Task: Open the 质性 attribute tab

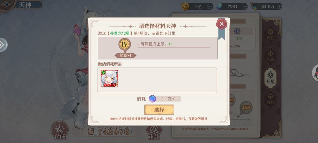Action: point(271,35)
